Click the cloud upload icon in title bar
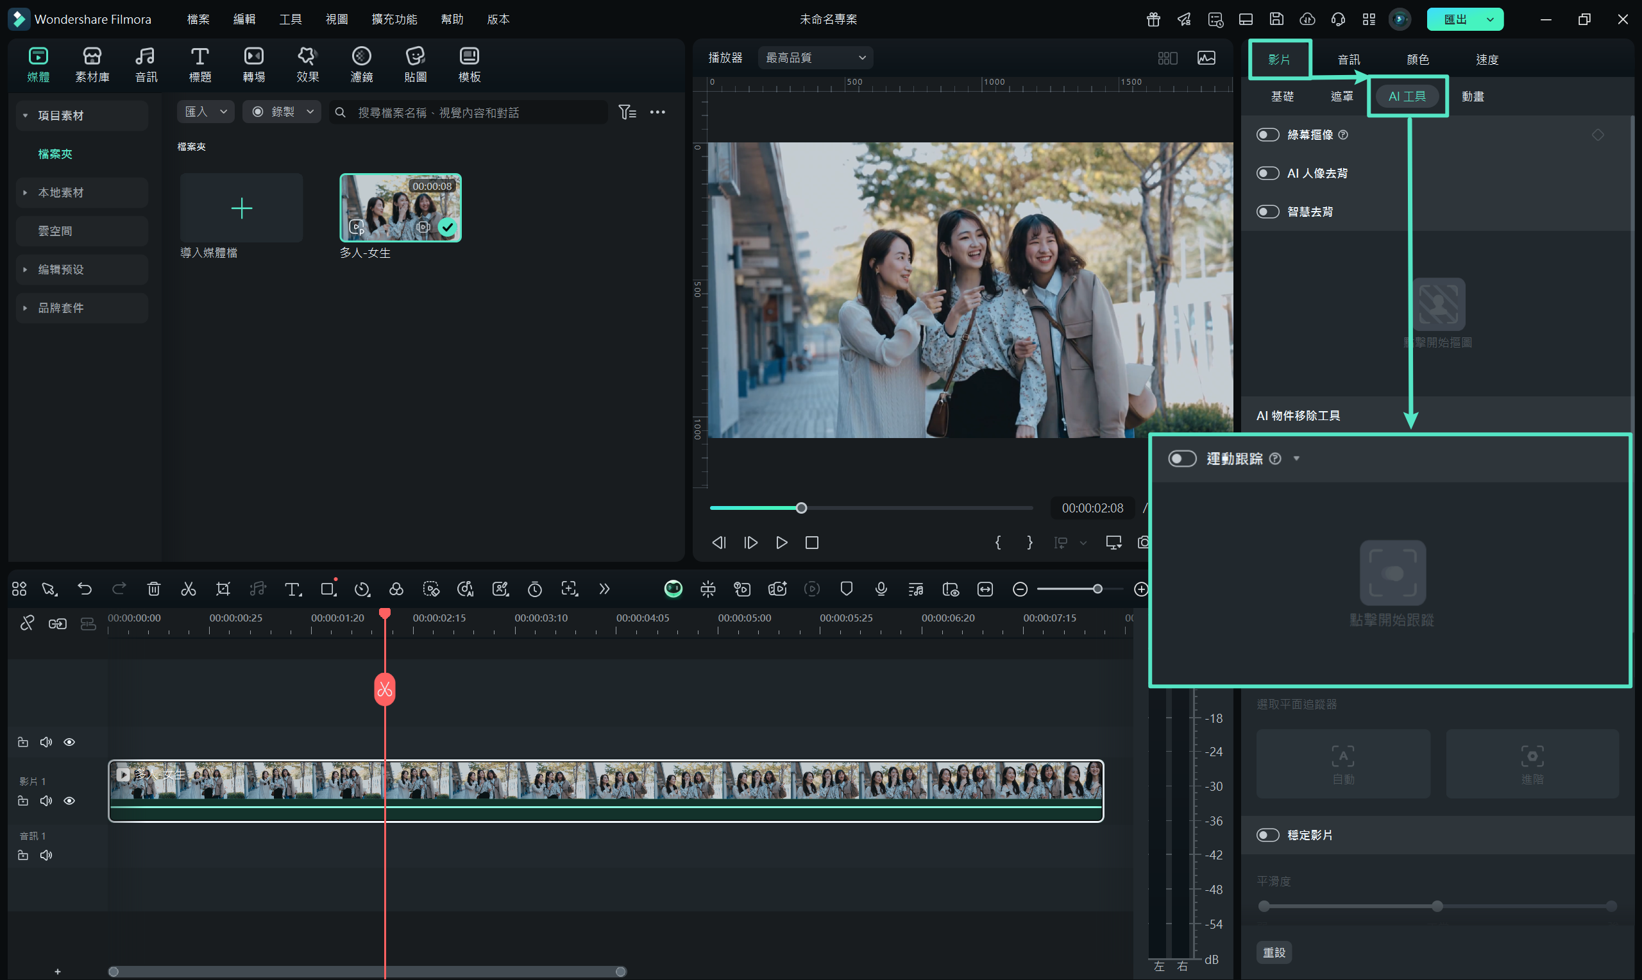This screenshot has height=980, width=1642. coord(1307,19)
